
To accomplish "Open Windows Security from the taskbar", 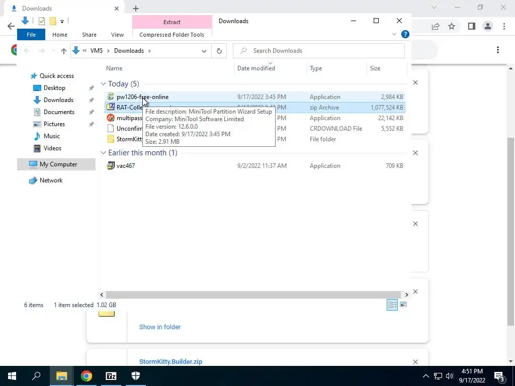I will [136, 376].
